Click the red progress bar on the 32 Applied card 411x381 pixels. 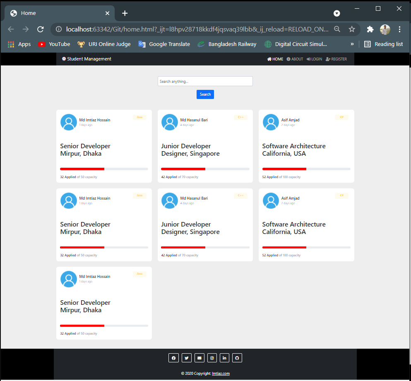point(82,169)
